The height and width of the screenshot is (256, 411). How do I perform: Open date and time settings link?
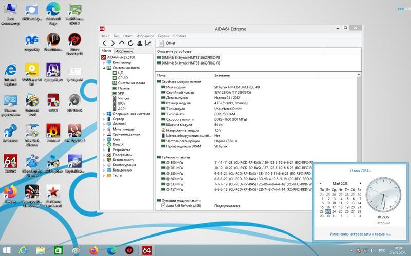[x=360, y=234]
